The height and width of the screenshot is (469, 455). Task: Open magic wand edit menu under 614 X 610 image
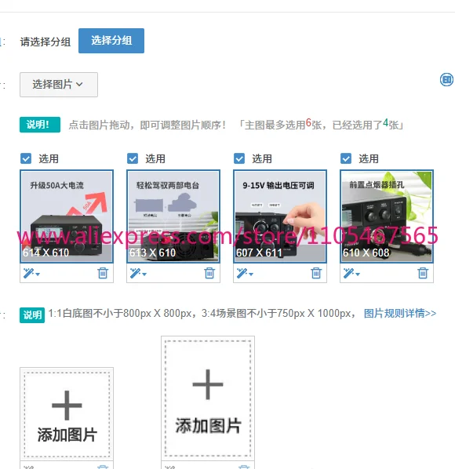(31, 273)
